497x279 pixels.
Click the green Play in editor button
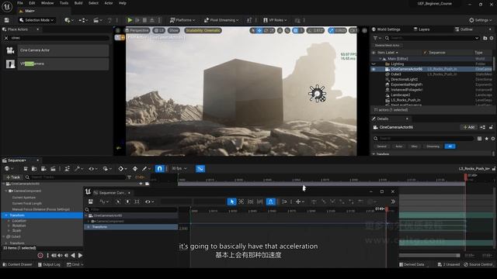[x=130, y=20]
